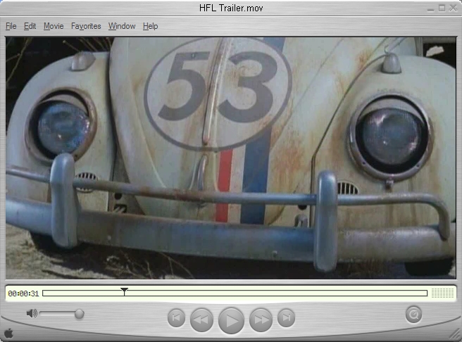Screen dimensions: 462x342
Task: Mute audio with the speaker icon
Action: click(32, 313)
